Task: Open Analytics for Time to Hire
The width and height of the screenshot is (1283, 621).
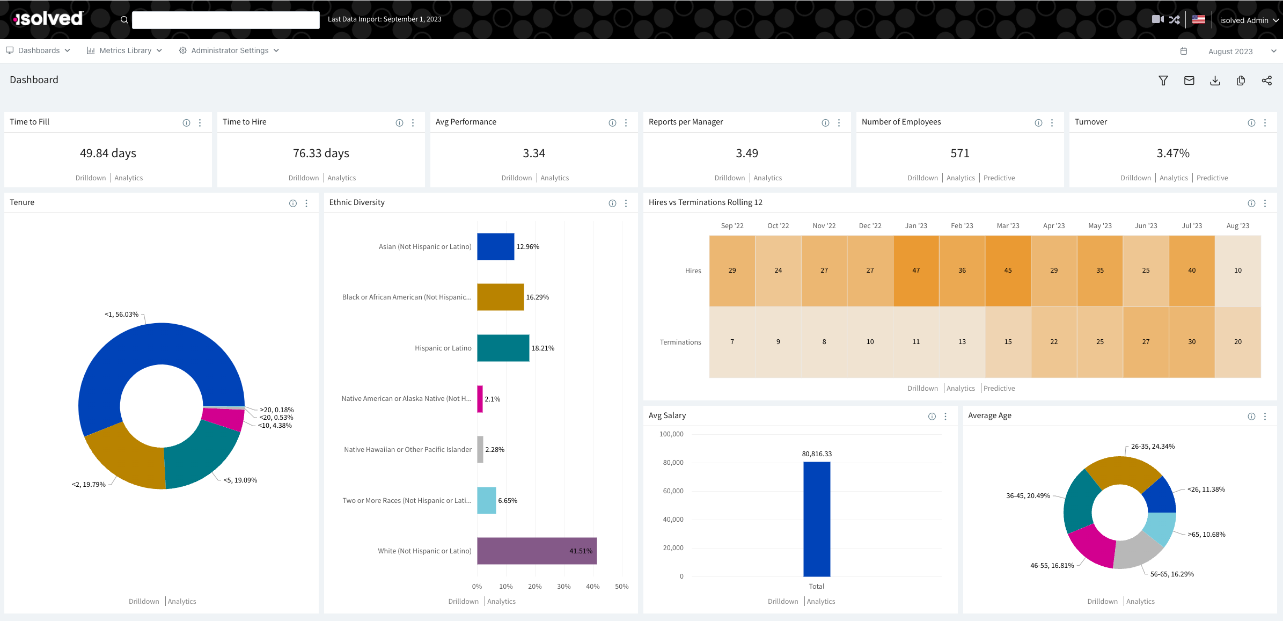Action: pos(341,178)
